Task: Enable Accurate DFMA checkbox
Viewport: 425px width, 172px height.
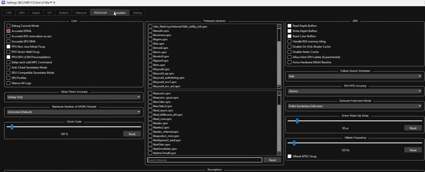Action: (x=8, y=31)
